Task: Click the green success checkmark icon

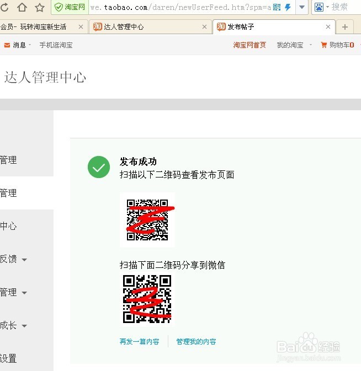Action: (x=99, y=167)
